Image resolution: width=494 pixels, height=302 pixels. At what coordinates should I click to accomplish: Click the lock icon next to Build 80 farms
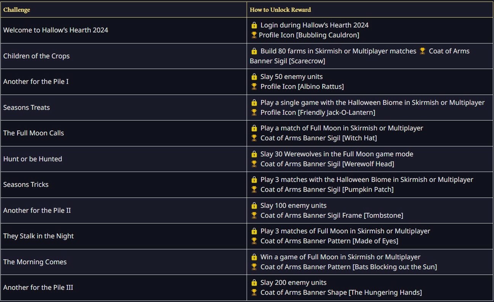(x=254, y=51)
